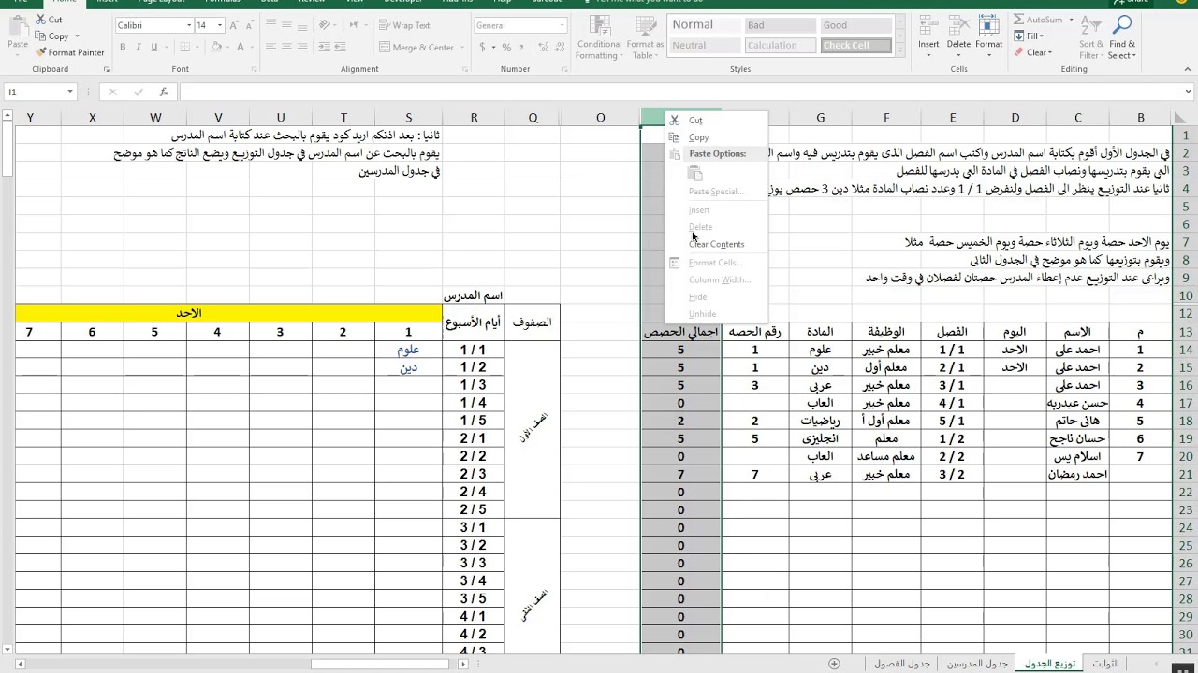Choose Clear Contents from context menu
This screenshot has width=1198, height=673.
[x=717, y=244]
